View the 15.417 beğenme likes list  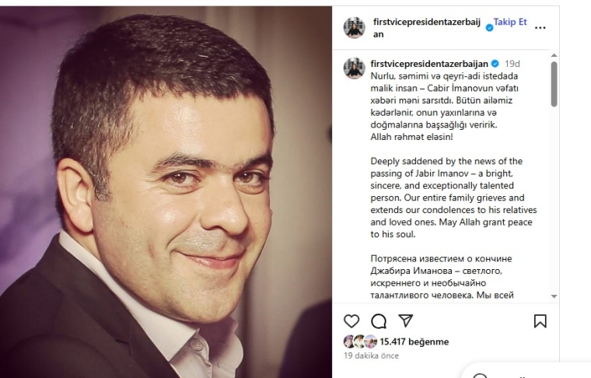coord(414,341)
